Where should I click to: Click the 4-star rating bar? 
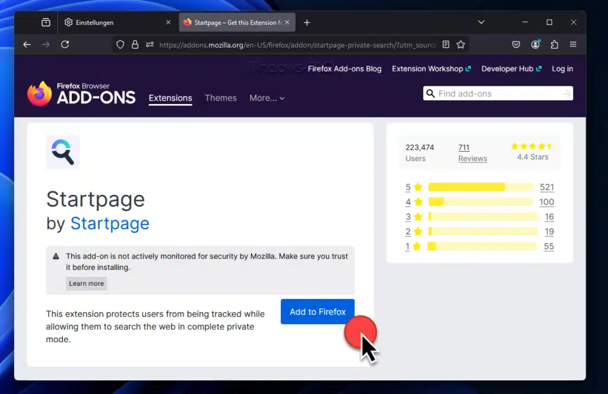[x=481, y=202]
